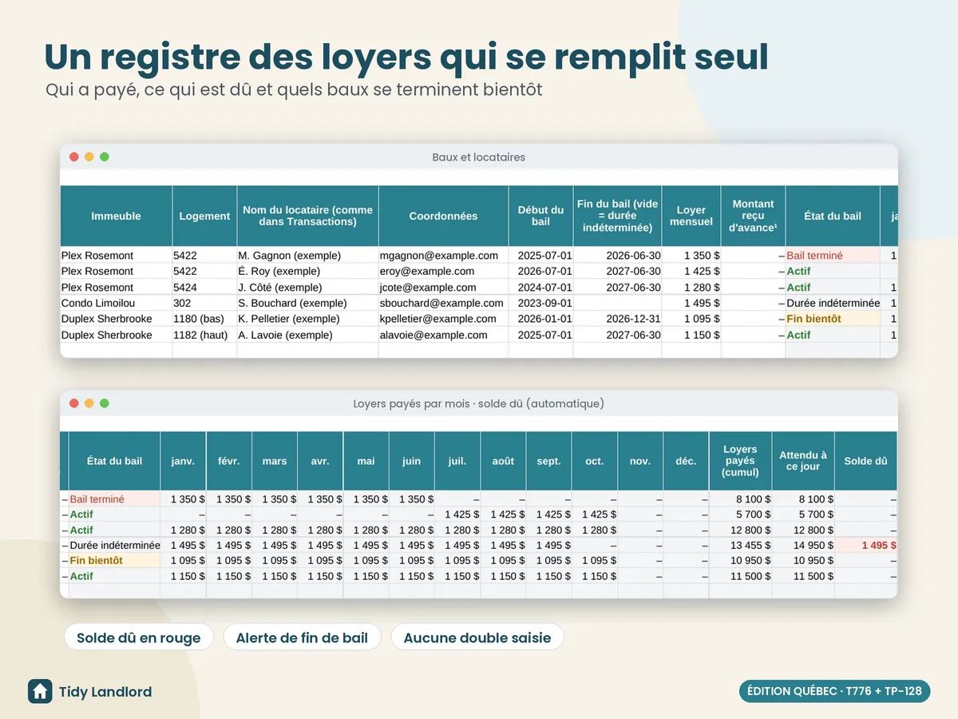This screenshot has height=719, width=958.
Task: Select the Attendu à ce jour column header
Action: 803,461
